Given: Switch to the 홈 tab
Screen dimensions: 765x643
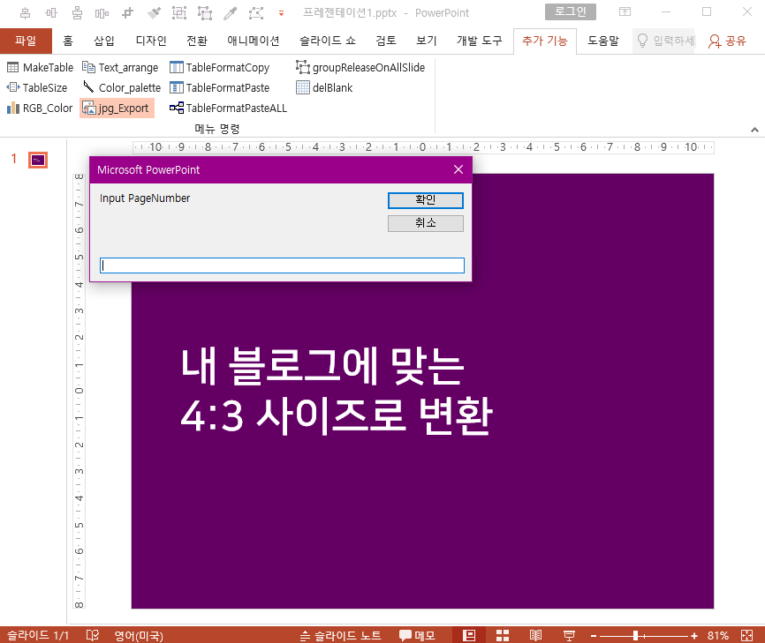Looking at the screenshot, I should [68, 41].
